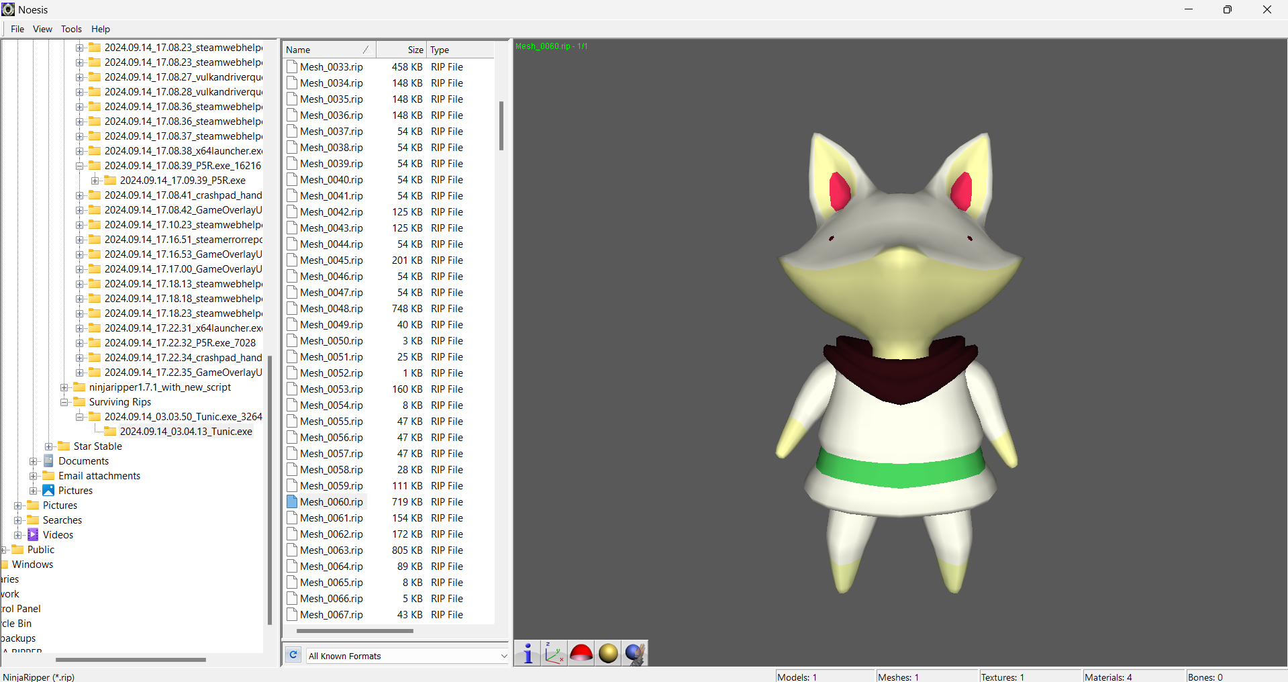Select 2024.09.14_17.22.32_P5R.exe_7028 folder
The height and width of the screenshot is (682, 1288).
pos(180,342)
